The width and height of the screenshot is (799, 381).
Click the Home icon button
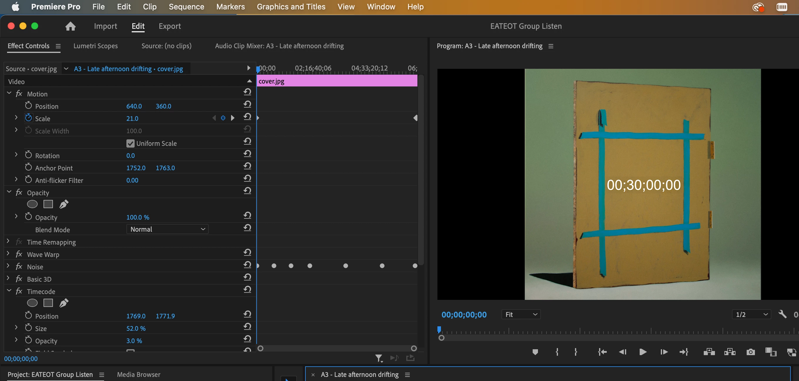[71, 26]
